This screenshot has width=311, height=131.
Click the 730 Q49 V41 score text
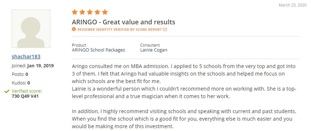coord(25,97)
